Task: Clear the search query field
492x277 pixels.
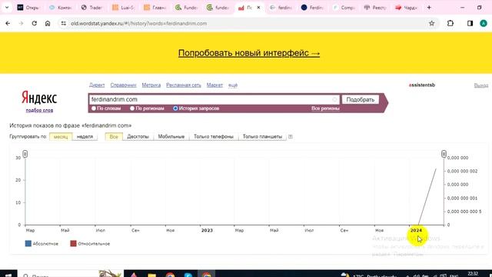Action: (334, 99)
